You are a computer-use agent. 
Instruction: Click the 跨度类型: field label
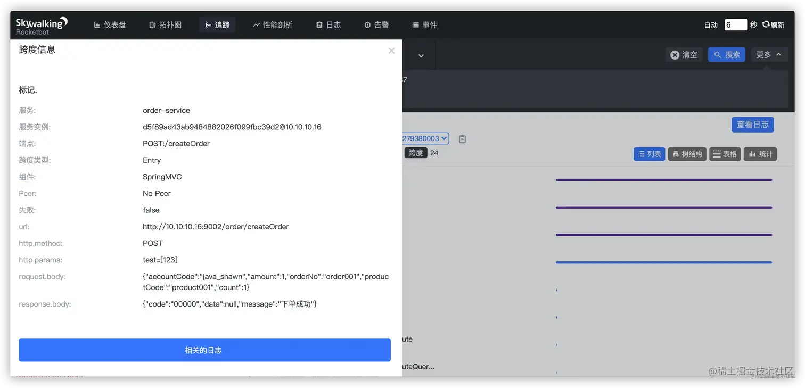click(35, 160)
